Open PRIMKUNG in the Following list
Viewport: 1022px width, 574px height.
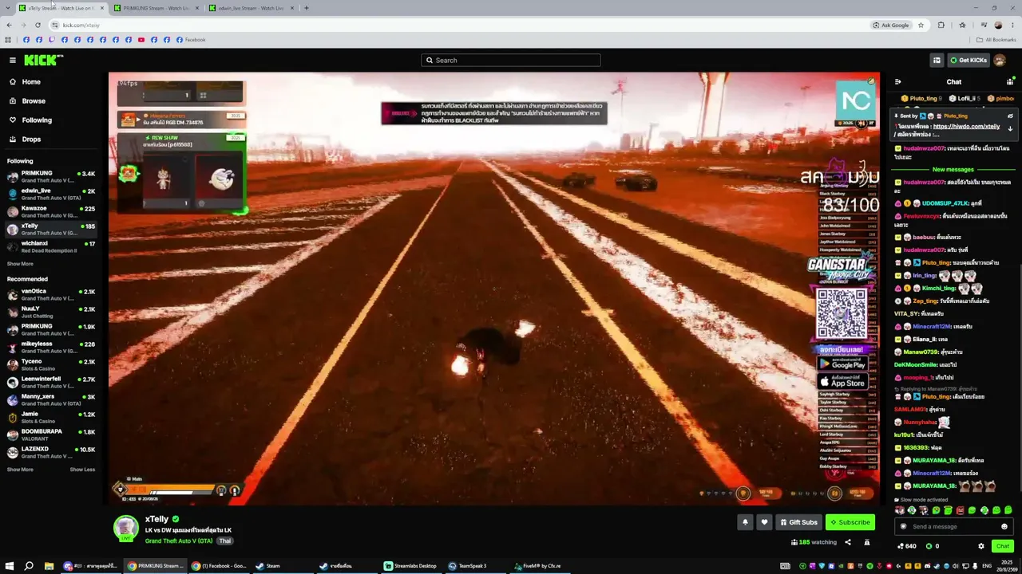click(x=53, y=176)
